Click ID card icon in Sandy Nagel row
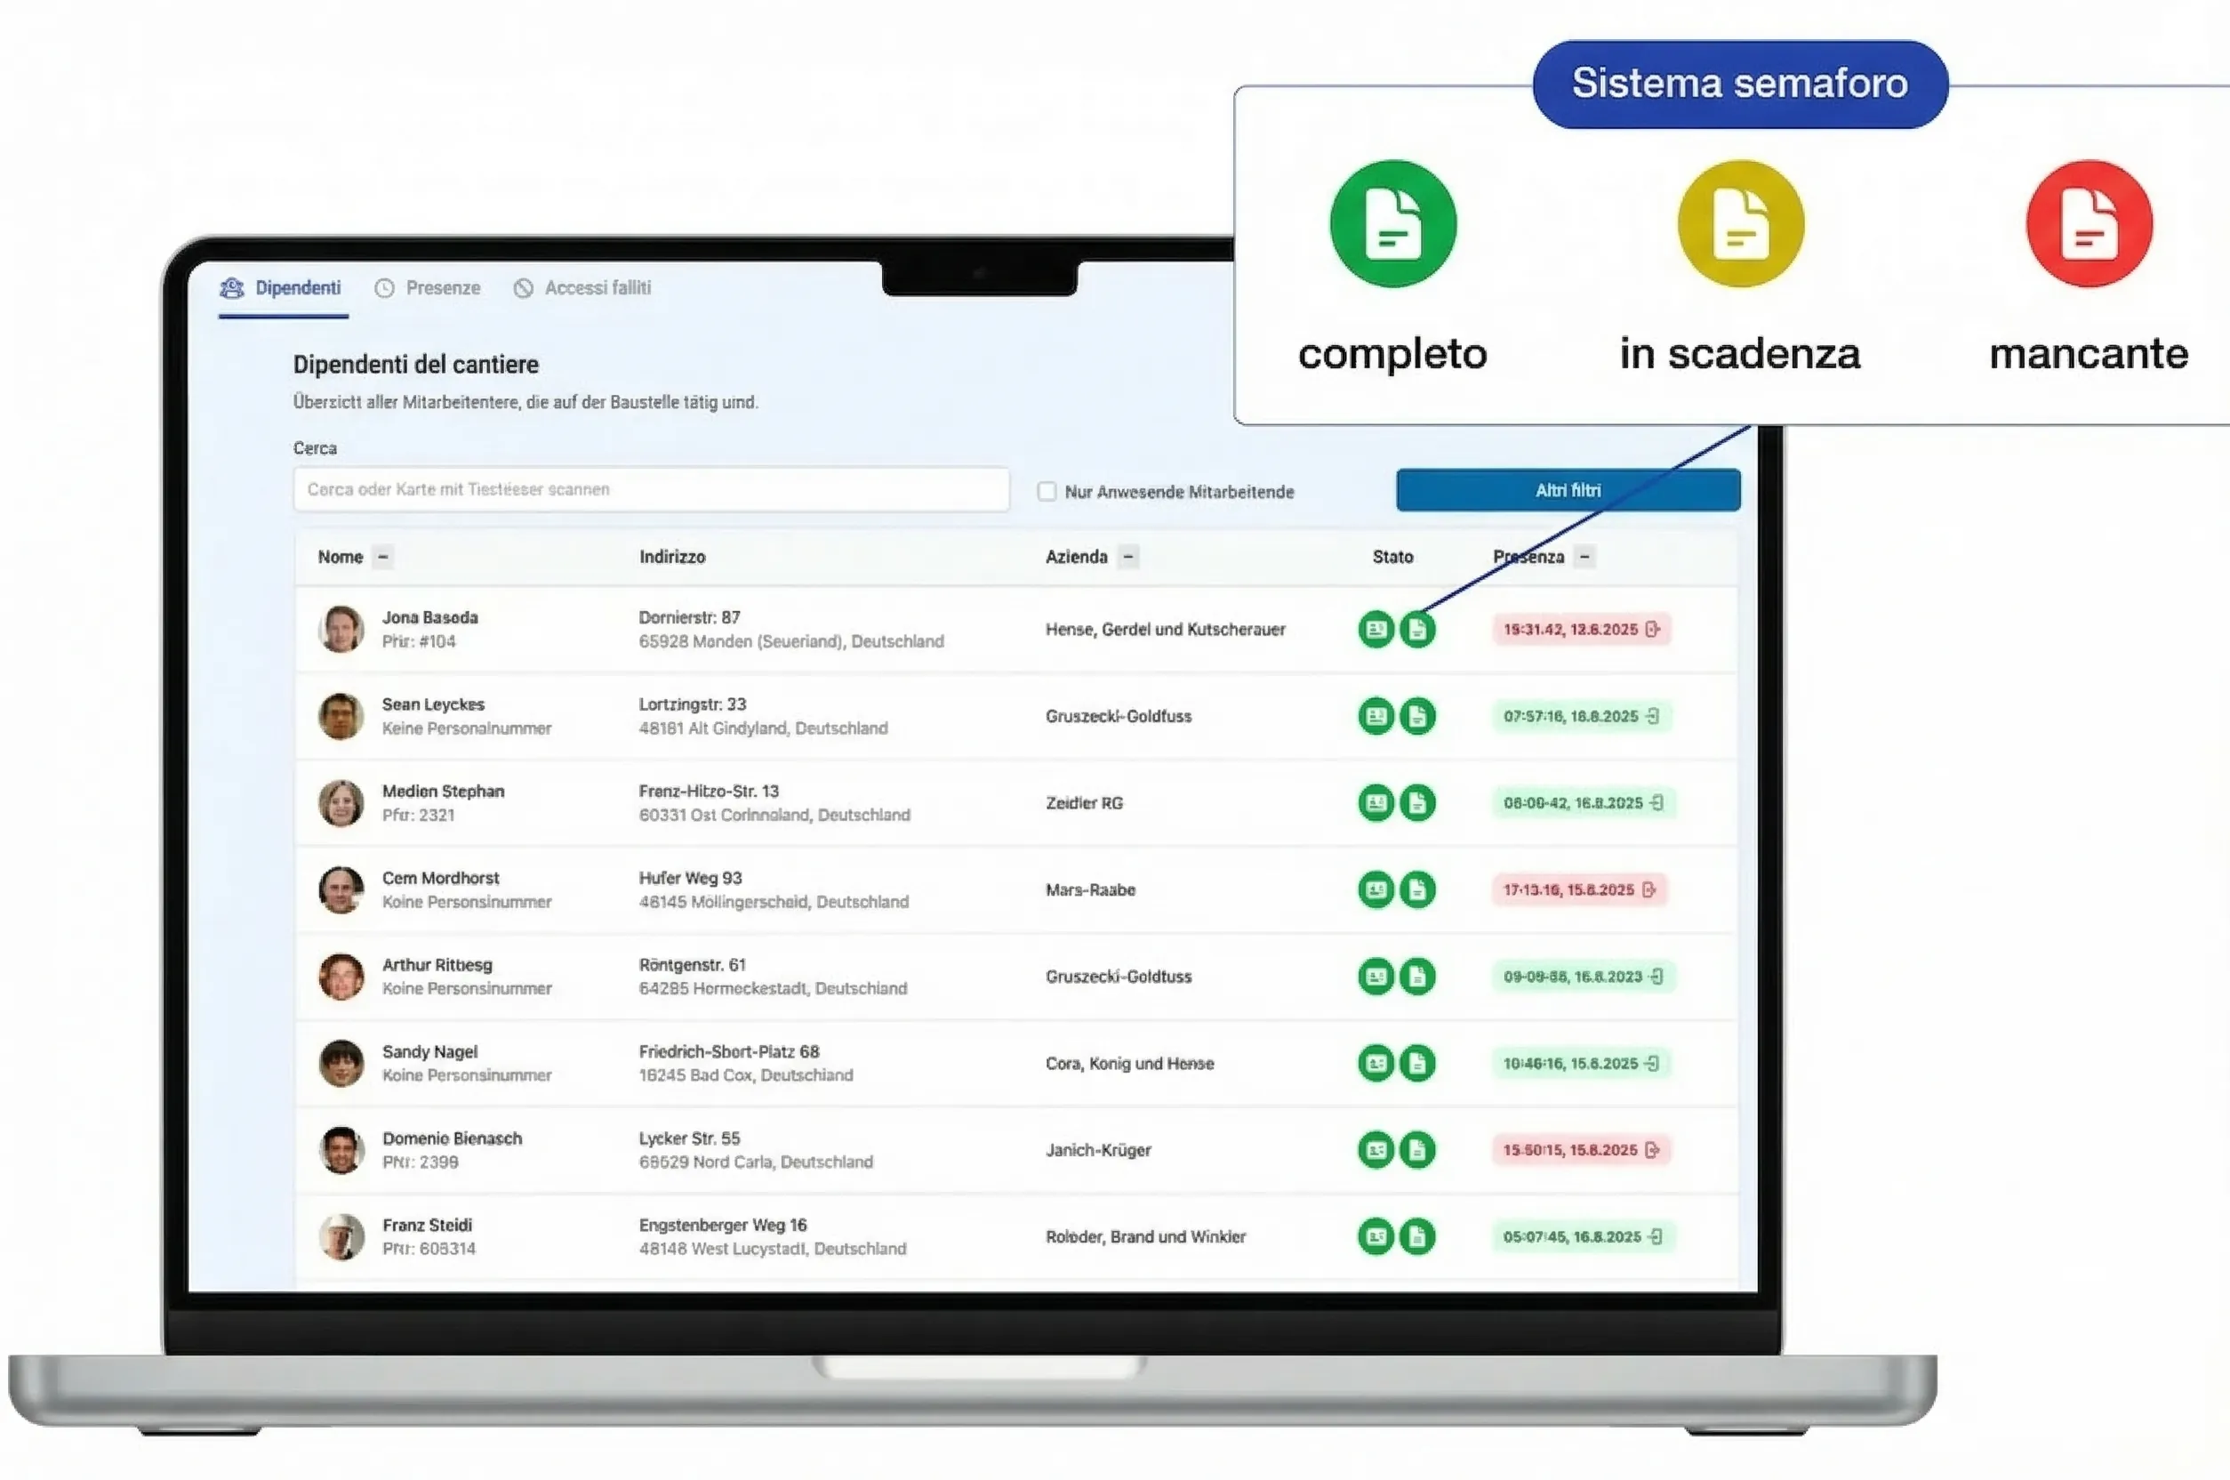Image resolution: width=2230 pixels, height=1480 pixels. pos(1376,1064)
